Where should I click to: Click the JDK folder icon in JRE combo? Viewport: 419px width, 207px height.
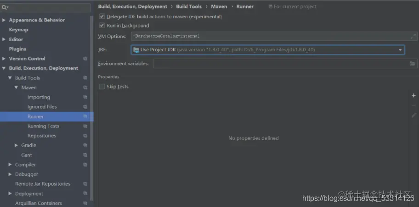click(136, 50)
